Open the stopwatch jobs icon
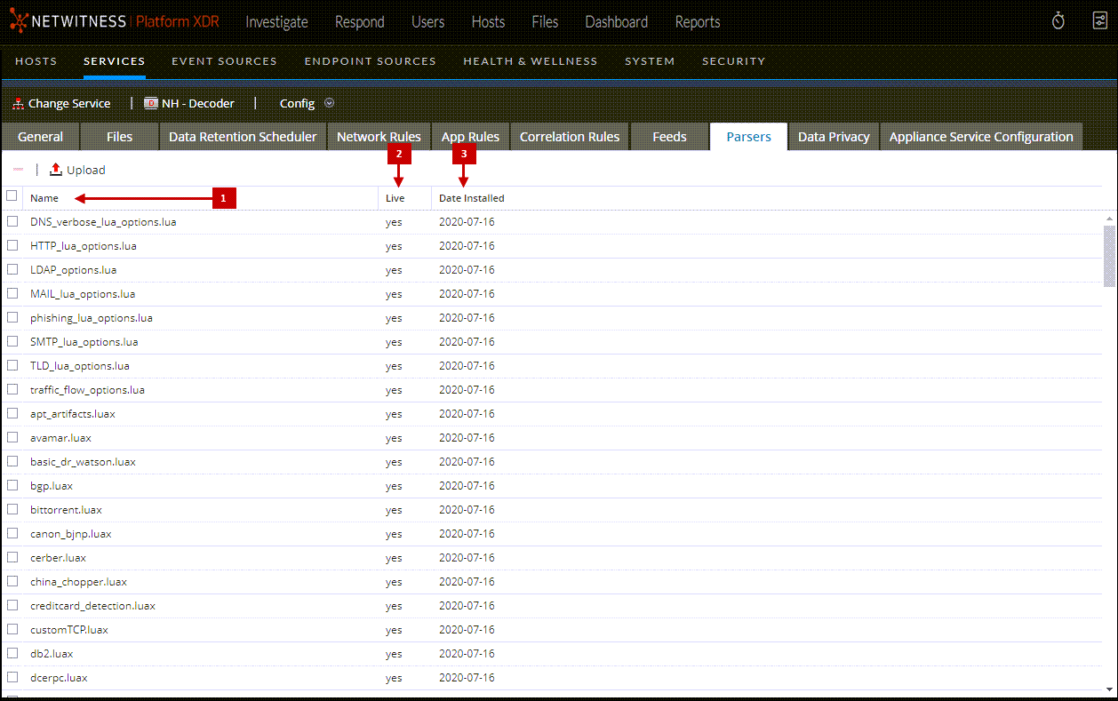 pyautogui.click(x=1058, y=21)
